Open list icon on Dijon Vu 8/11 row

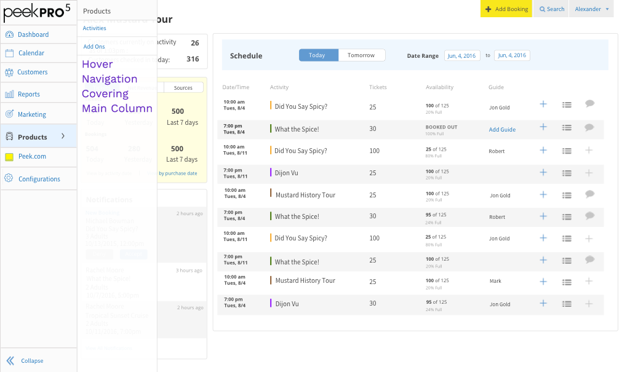click(567, 173)
